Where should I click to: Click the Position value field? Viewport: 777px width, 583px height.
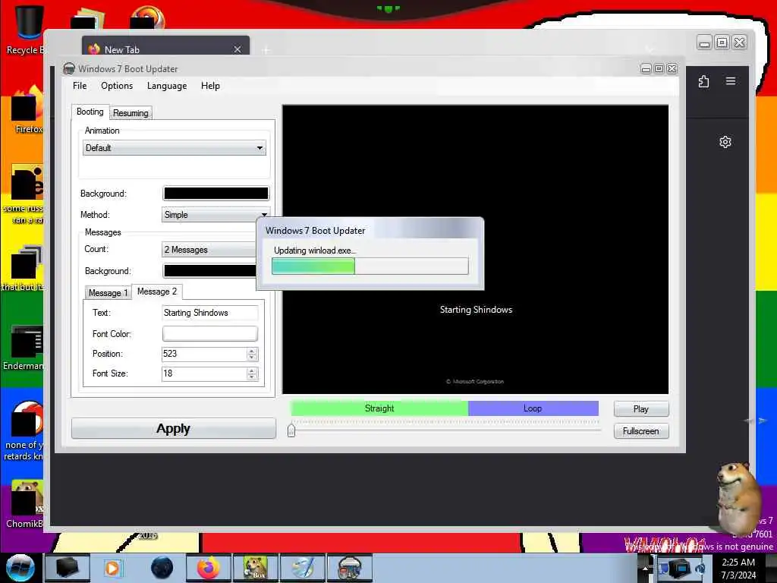pos(203,354)
